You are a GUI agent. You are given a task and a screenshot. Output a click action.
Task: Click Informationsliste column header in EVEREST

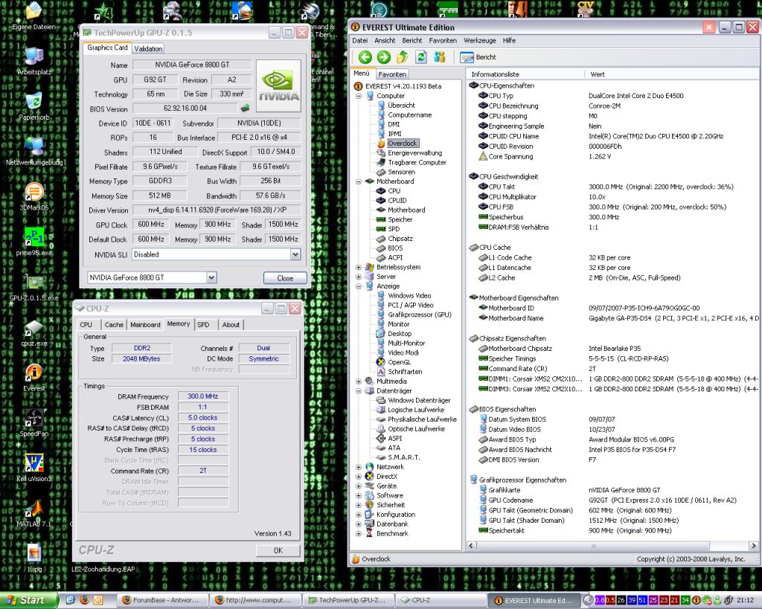[525, 74]
